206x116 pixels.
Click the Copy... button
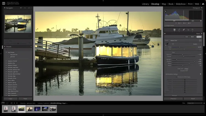10,99
